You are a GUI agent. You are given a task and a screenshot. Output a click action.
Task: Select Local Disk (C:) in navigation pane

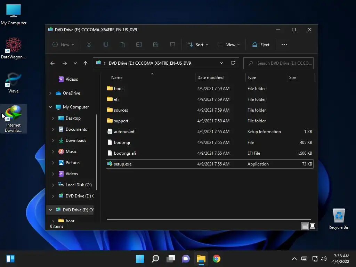tap(75, 185)
